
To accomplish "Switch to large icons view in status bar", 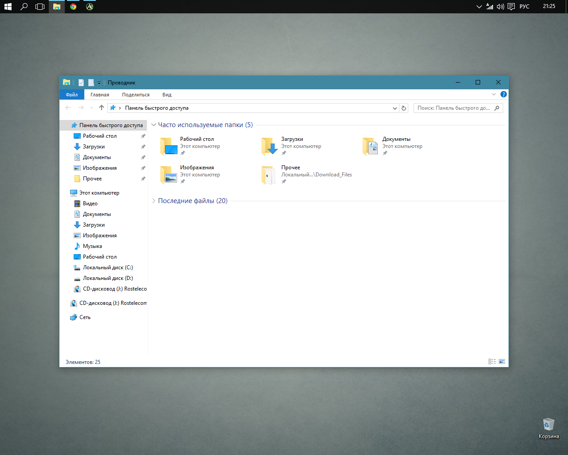I will (x=502, y=362).
